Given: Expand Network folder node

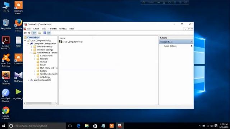Looking at the screenshot, I should pos(35,59).
